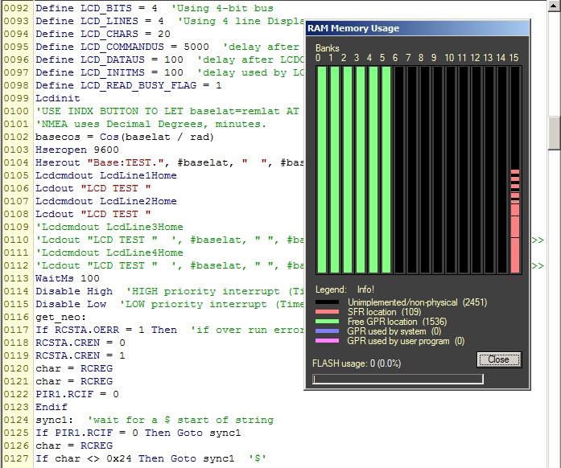561x468 pixels.
Task: Click 'If char <> 0x24 Then Goto sync1'
Action: click(x=135, y=458)
